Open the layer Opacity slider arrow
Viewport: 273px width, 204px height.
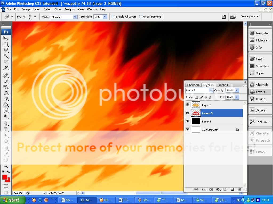(237, 90)
